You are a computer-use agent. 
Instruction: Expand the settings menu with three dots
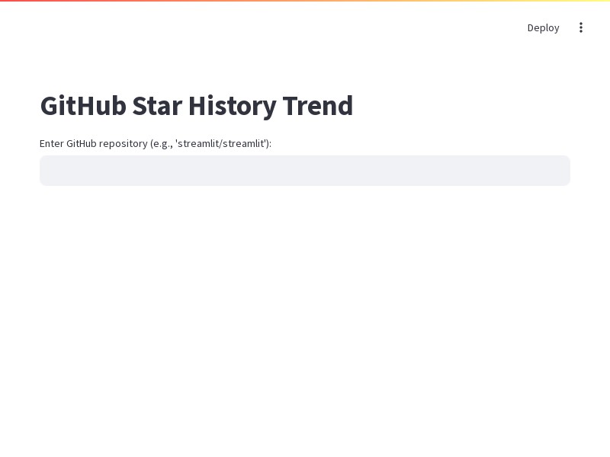(x=580, y=27)
